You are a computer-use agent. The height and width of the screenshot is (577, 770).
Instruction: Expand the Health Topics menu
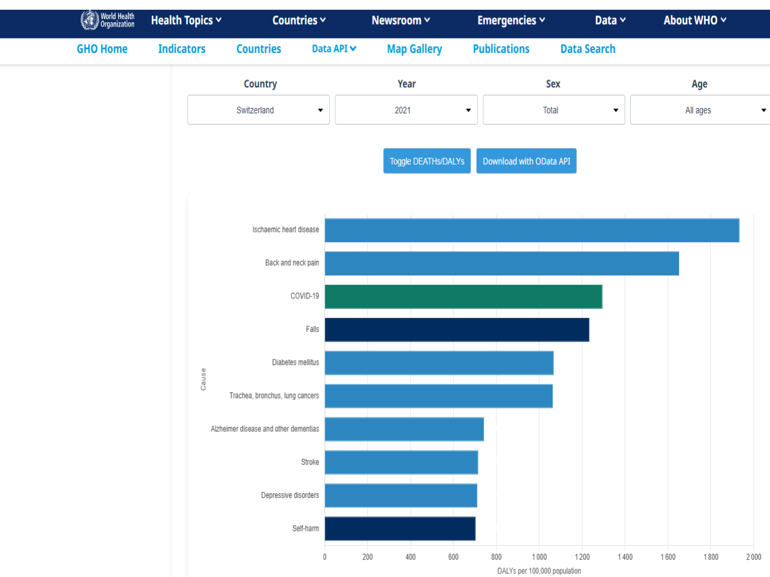[x=186, y=21]
